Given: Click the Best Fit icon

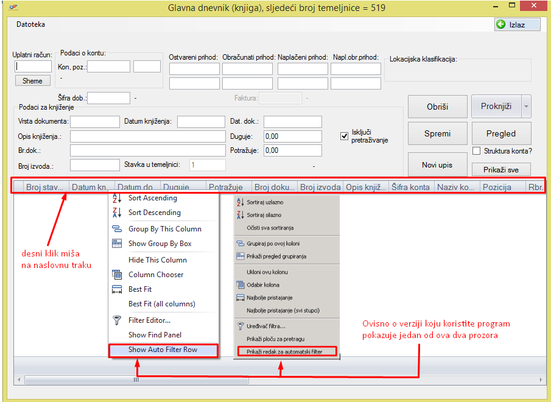Looking at the screenshot, I should (x=117, y=289).
